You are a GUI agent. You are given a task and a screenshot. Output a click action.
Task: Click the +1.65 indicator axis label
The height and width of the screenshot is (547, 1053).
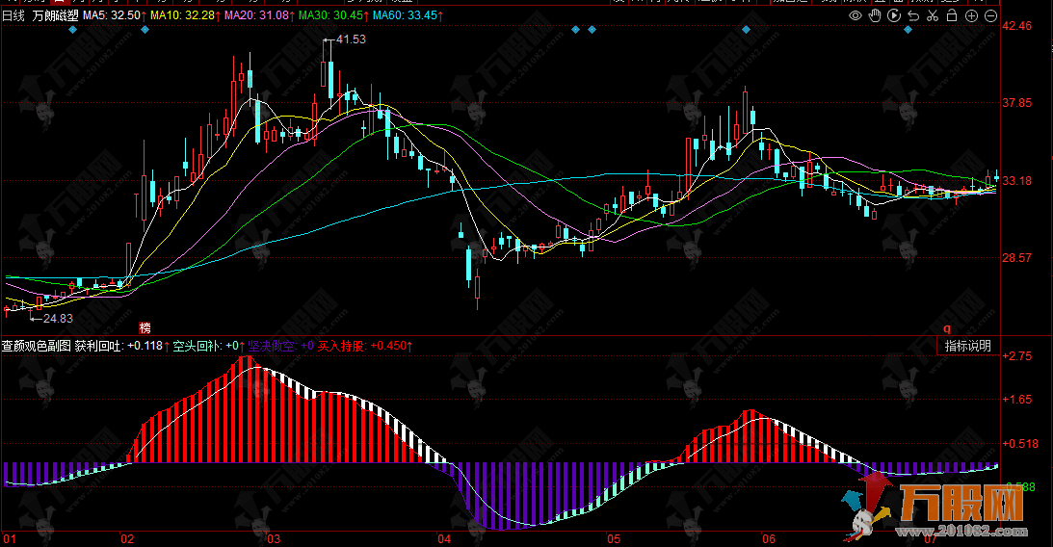(1016, 400)
